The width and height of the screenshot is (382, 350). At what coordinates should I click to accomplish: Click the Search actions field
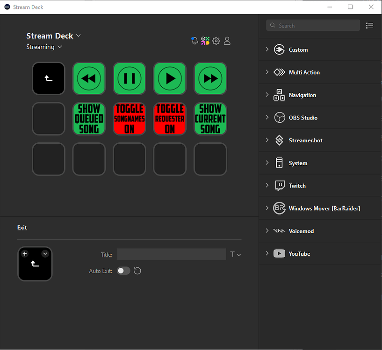click(313, 25)
